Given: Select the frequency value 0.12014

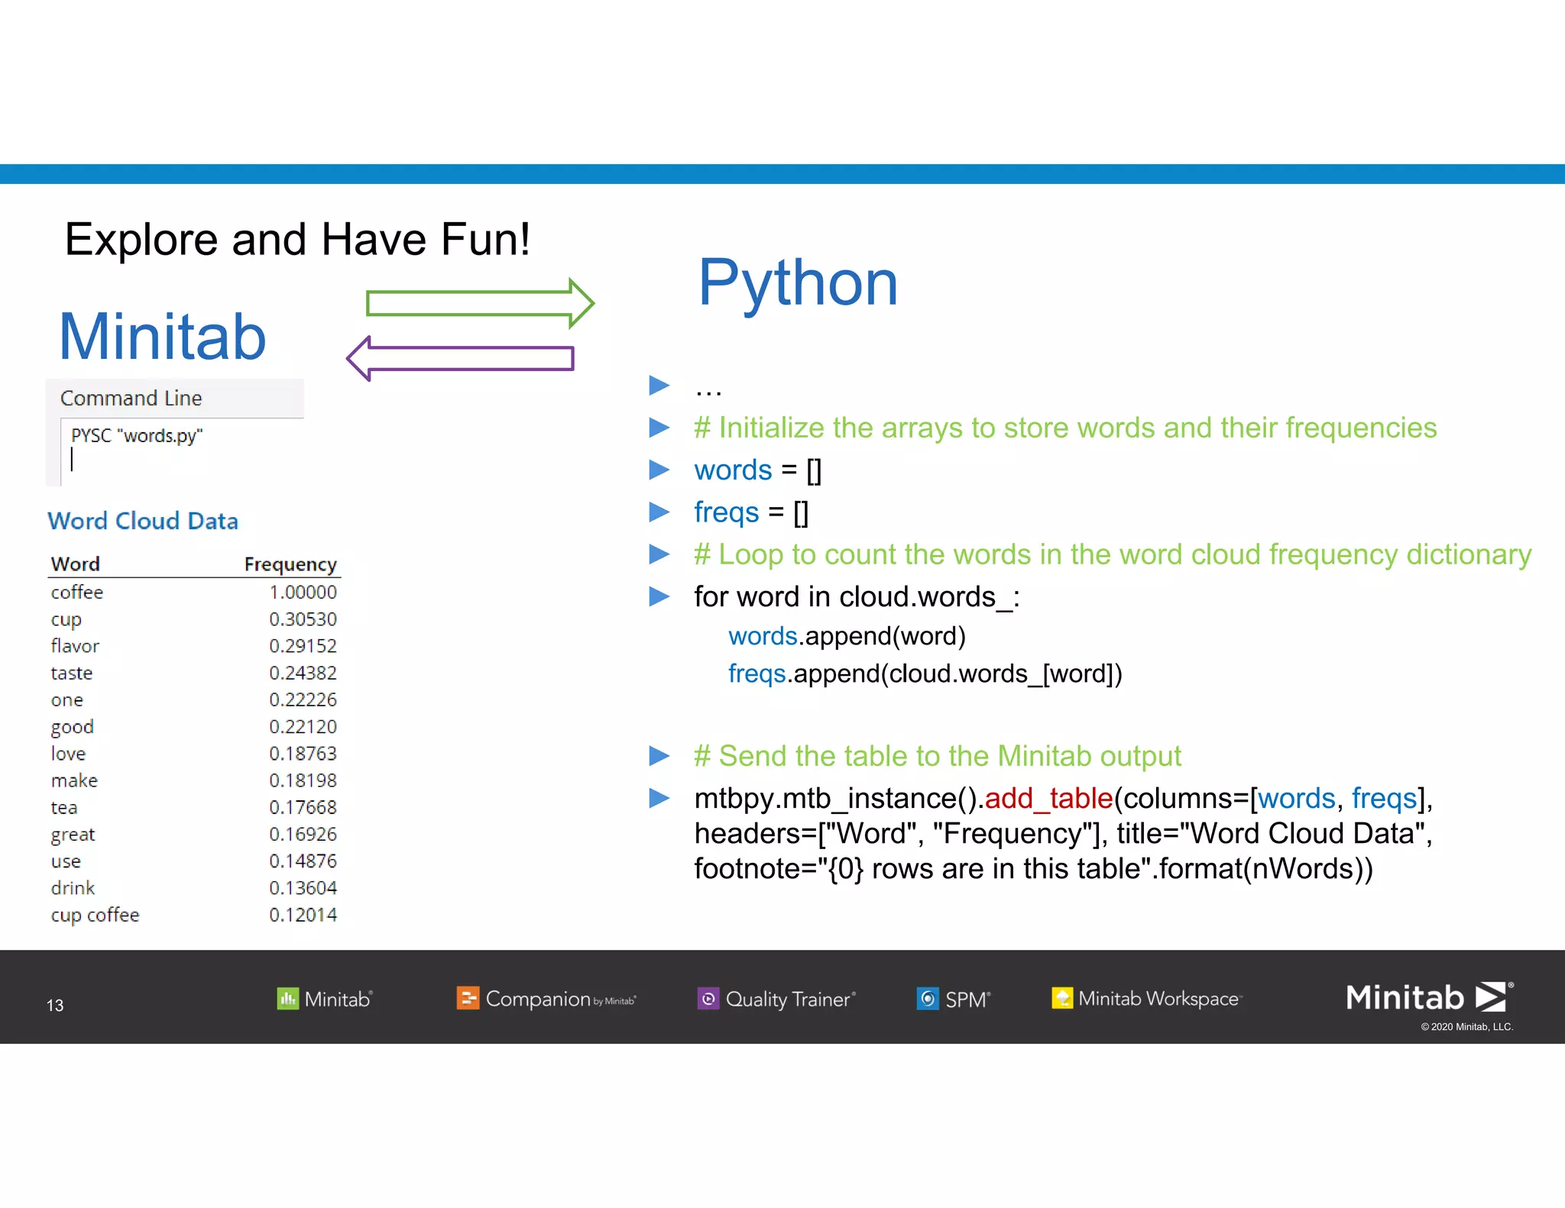Looking at the screenshot, I should pyautogui.click(x=303, y=915).
